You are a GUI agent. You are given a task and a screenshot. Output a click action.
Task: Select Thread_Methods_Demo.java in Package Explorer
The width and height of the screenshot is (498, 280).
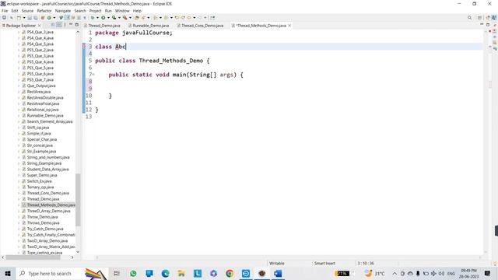pos(51,205)
